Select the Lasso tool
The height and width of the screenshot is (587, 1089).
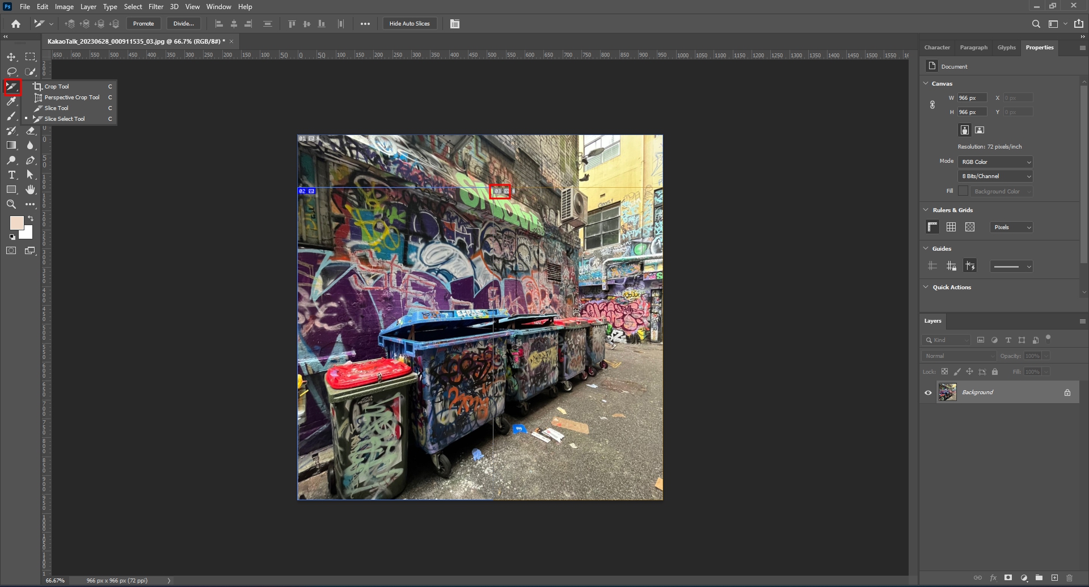(11, 72)
